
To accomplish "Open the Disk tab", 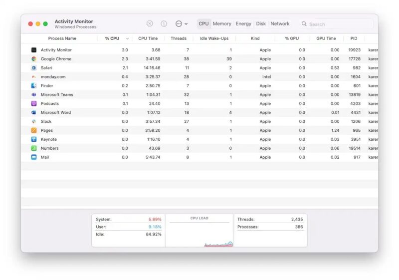I will (261, 23).
